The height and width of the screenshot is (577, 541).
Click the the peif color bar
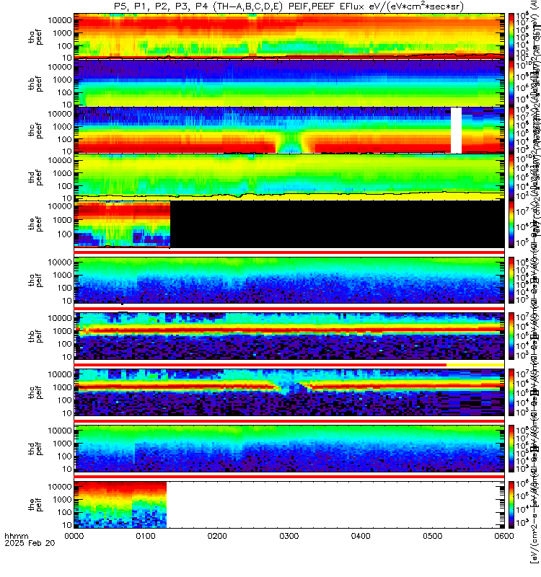click(511, 505)
